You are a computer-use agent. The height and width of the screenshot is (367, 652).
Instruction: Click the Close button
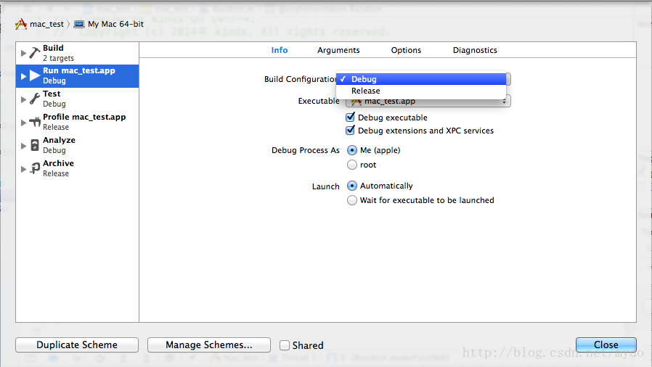click(606, 345)
